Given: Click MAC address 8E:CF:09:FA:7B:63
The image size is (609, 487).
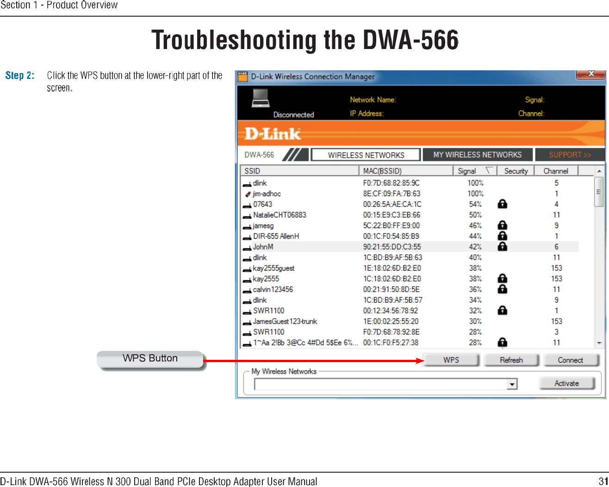Looking at the screenshot, I should (391, 194).
